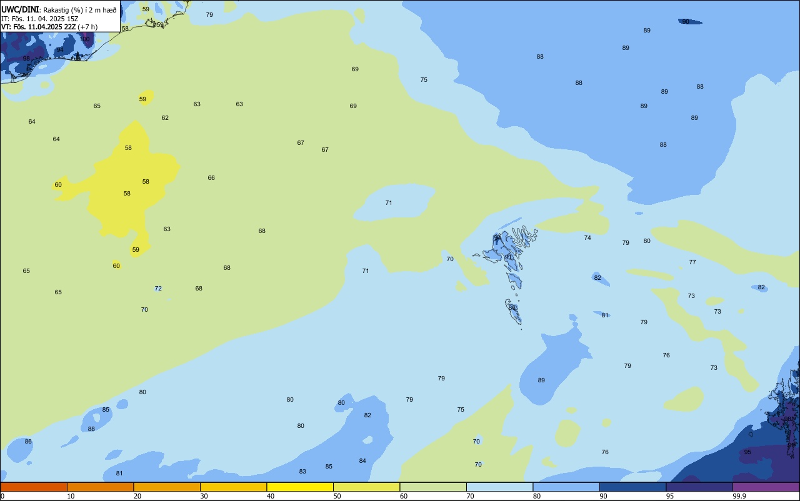Click the legend tick label 99.9
Viewport: 800px width, 501px height.
(x=739, y=496)
